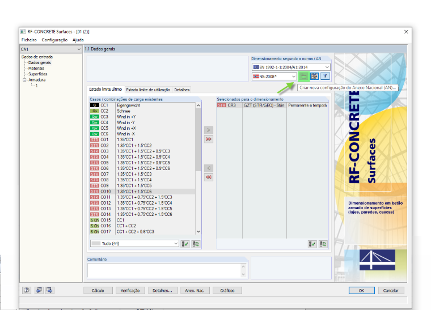Select CC4 Wind in -Y load case
Viewport: 431px width, 323px height.
pyautogui.click(x=142, y=122)
